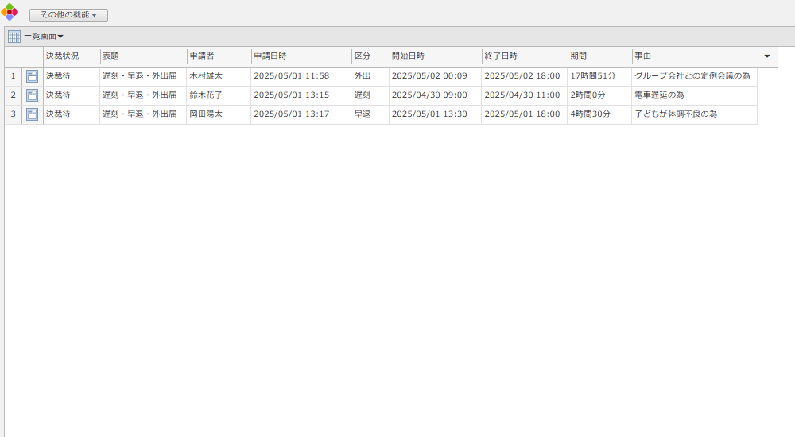Open detail icon for 鈴木花子 row
795x437 pixels.
click(x=33, y=95)
